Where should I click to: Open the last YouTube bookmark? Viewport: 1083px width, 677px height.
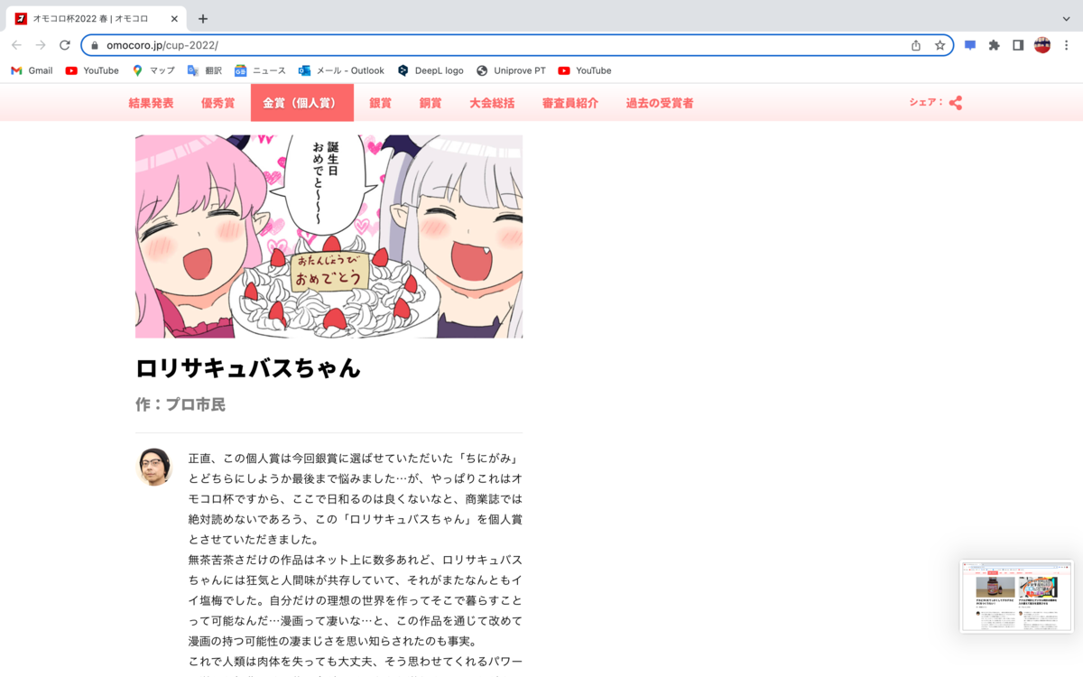pos(585,70)
